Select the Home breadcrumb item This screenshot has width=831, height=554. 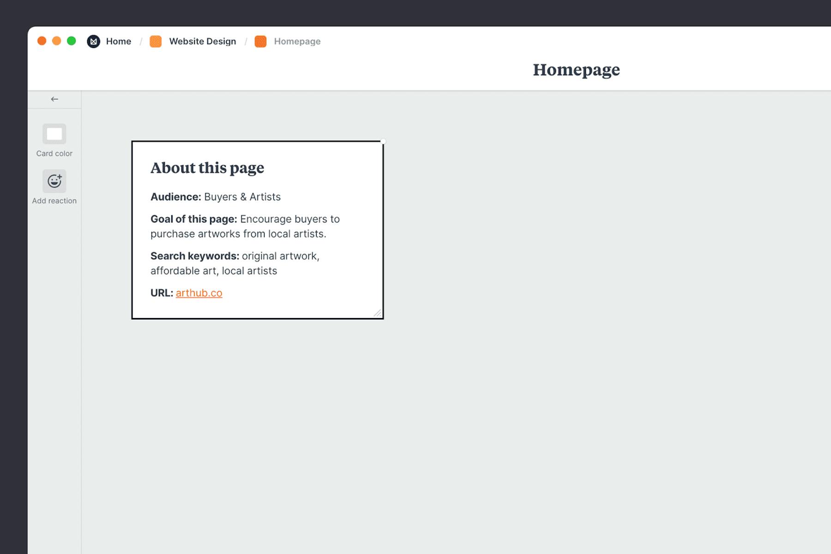click(118, 41)
